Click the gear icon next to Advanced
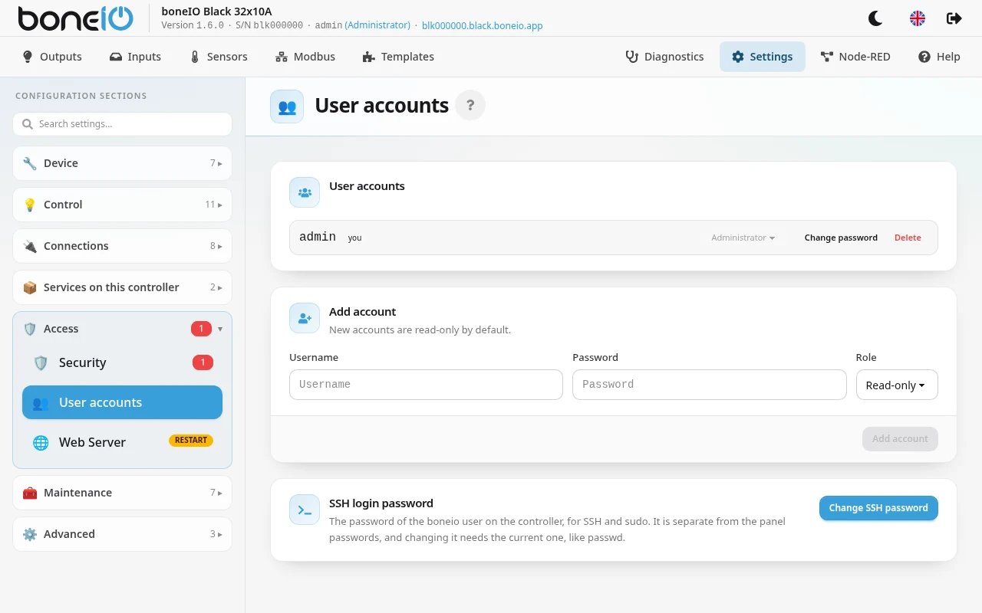Screen dimensions: 982x613 tap(30, 534)
